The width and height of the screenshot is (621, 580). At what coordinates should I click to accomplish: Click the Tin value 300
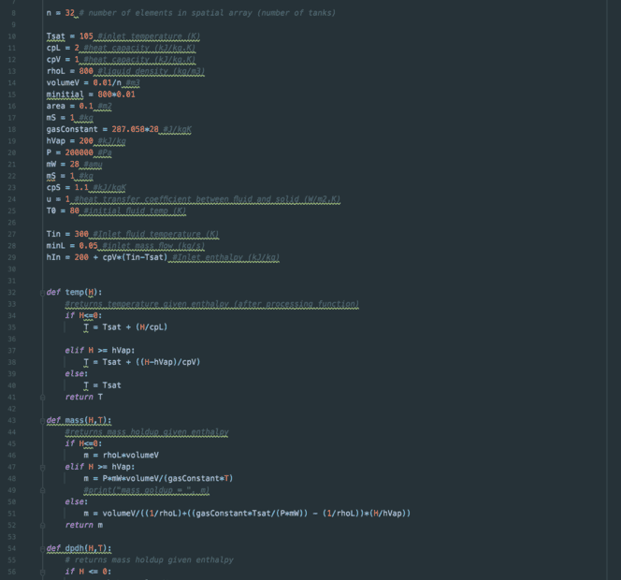(x=81, y=233)
